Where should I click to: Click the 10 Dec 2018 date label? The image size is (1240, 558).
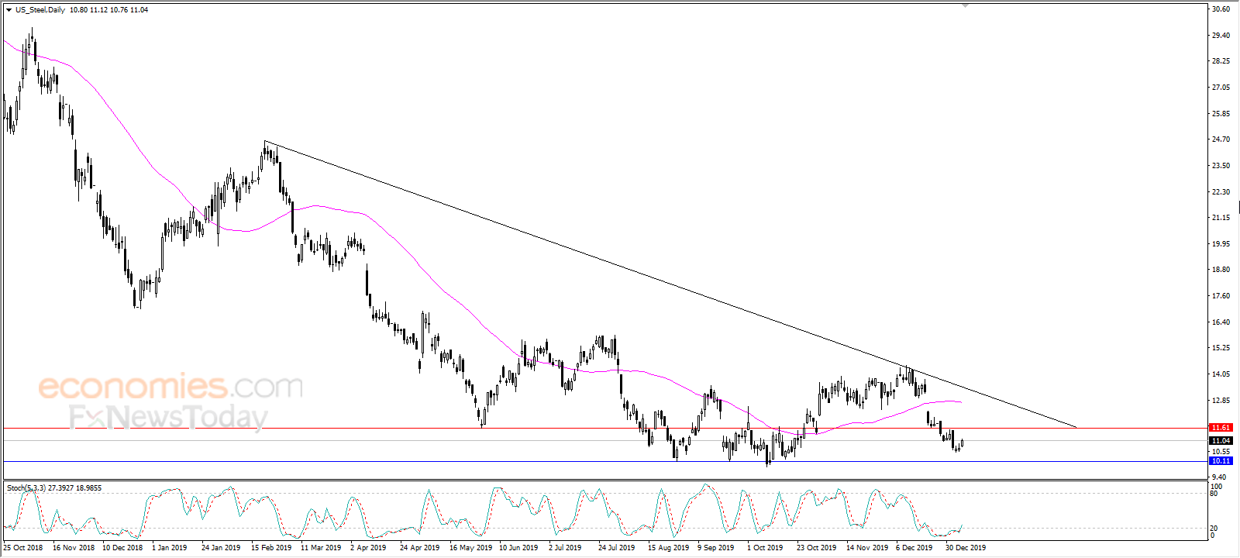pyautogui.click(x=122, y=548)
